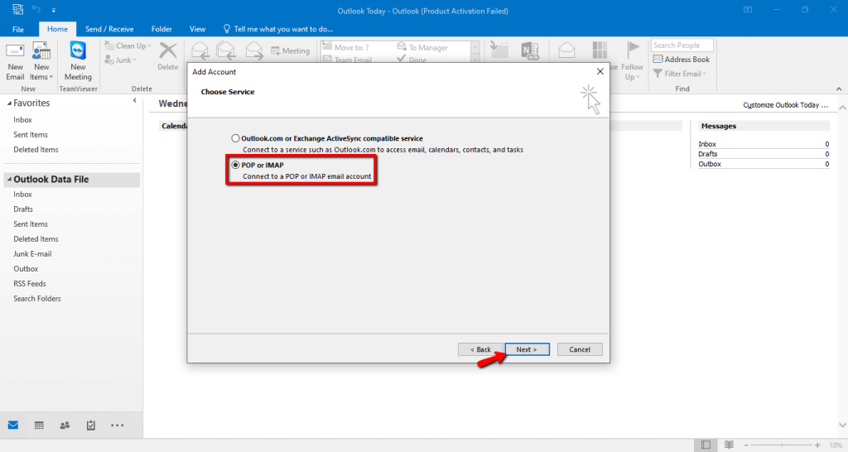
Task: Click Inbox in the Messages list
Action: tap(707, 144)
